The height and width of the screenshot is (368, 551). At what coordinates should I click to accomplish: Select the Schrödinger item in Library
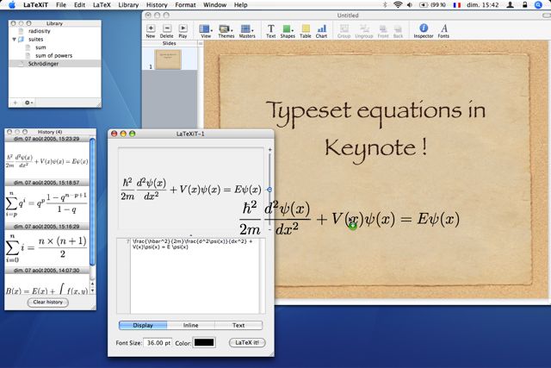pyautogui.click(x=43, y=64)
